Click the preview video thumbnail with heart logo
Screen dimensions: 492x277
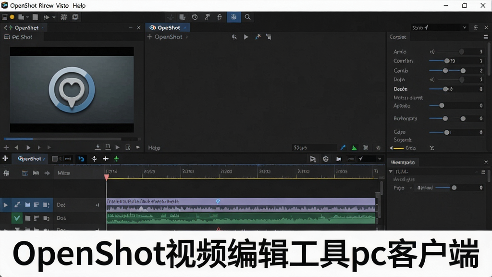pos(72,89)
